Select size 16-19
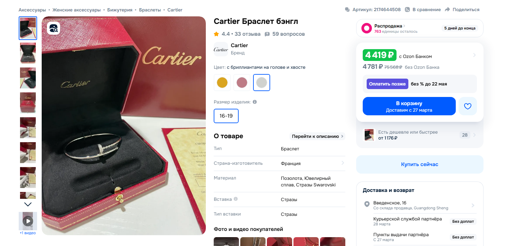This screenshot has height=246, width=517. [x=226, y=116]
